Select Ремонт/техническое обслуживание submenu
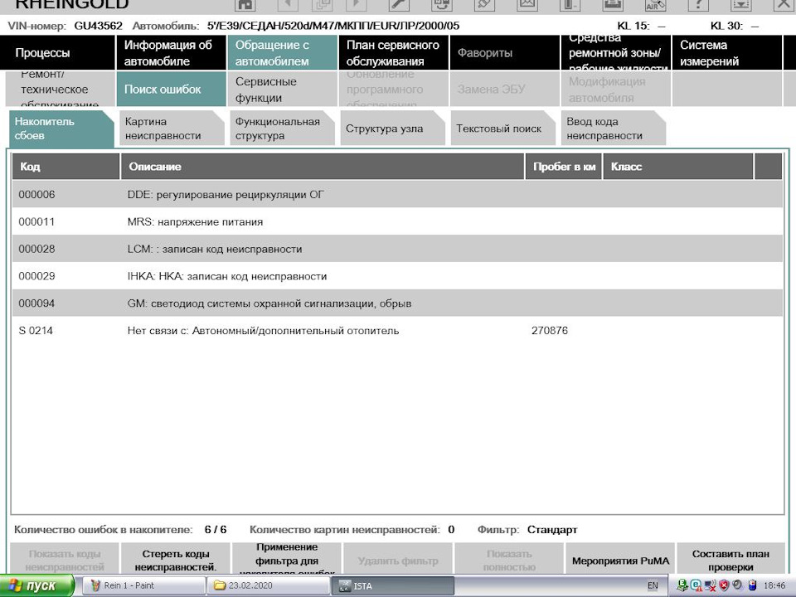The width and height of the screenshot is (796, 597). click(60, 89)
